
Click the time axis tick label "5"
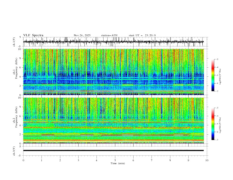115,160
